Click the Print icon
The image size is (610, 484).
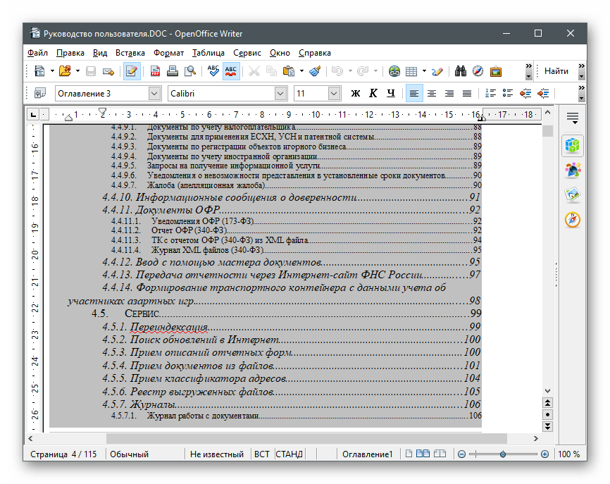pos(173,71)
